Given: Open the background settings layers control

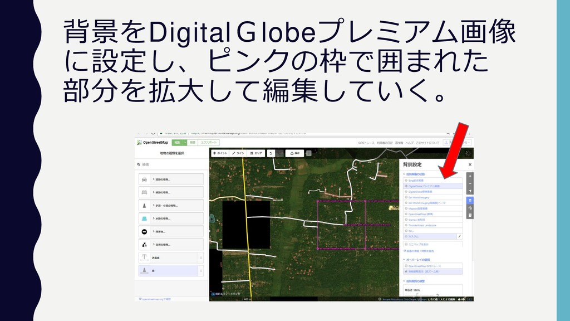Looking at the screenshot, I should (x=470, y=201).
